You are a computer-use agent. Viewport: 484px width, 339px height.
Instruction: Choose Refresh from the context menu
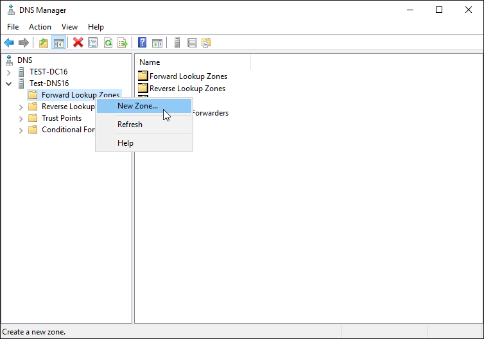tap(144, 125)
